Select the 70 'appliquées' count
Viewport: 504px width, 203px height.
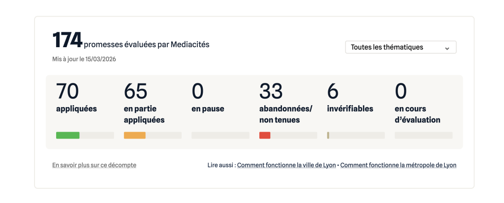tap(67, 91)
